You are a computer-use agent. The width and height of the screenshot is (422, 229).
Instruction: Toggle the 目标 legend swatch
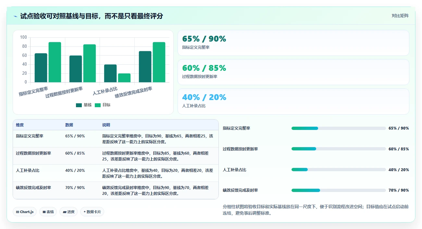[x=98, y=105]
